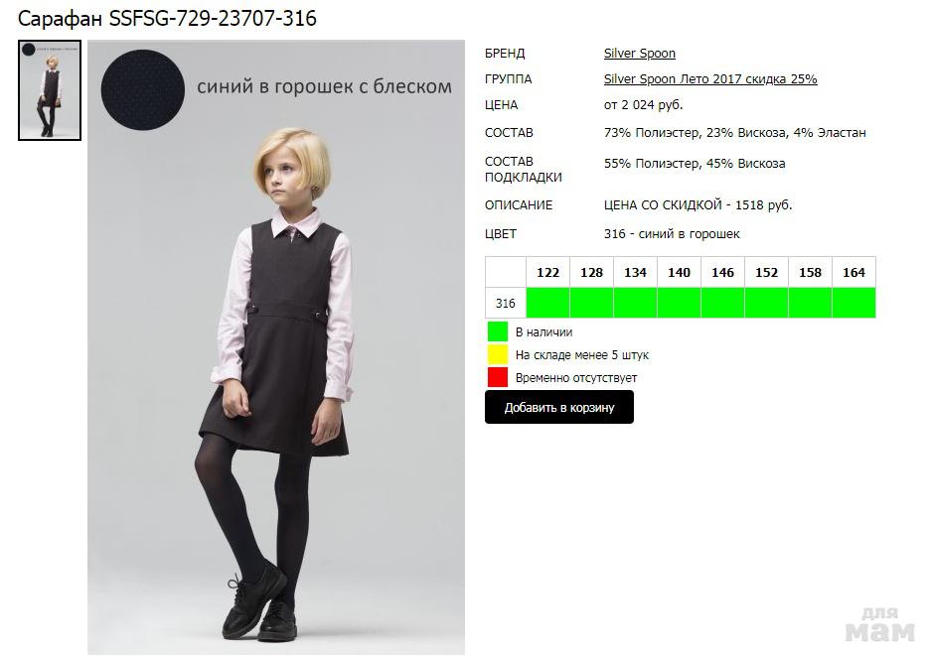This screenshot has width=930, height=656.
Task: Select green availability cell for size 128
Action: coord(591,303)
